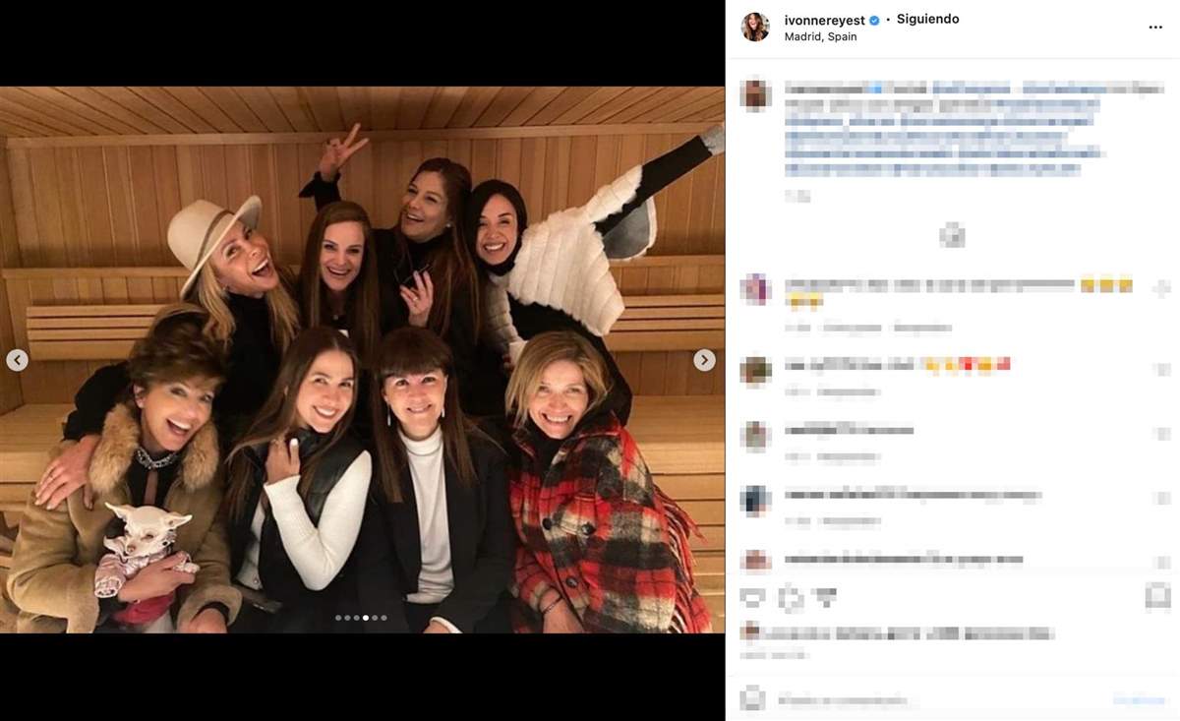Like the post with the heart icon

coord(753,596)
